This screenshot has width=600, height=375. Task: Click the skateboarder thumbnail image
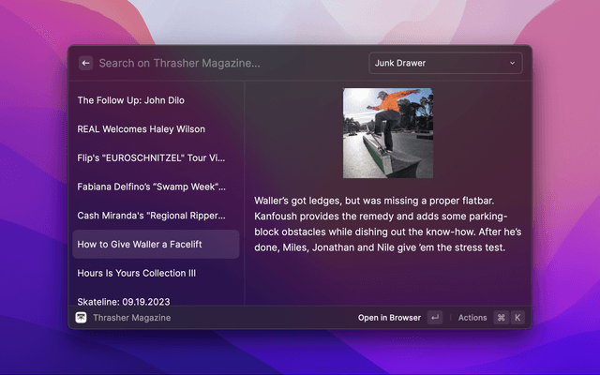387,133
